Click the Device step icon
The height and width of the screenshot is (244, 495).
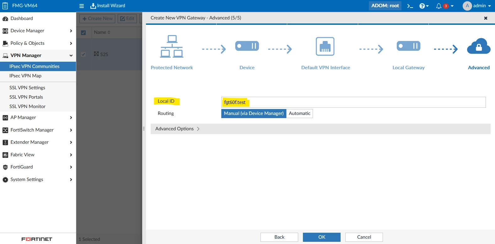247,46
